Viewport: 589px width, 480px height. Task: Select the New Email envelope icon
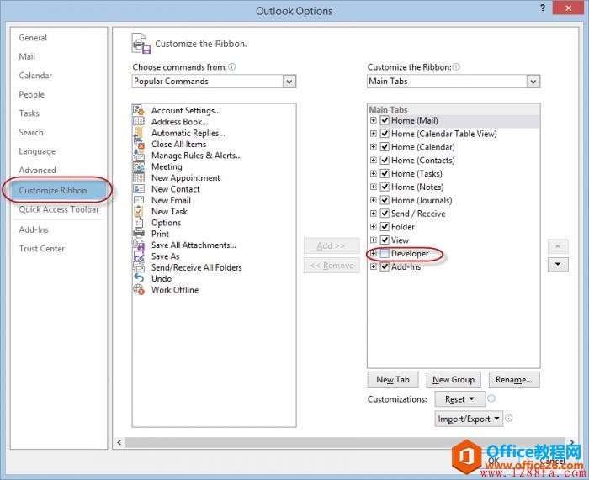[139, 200]
